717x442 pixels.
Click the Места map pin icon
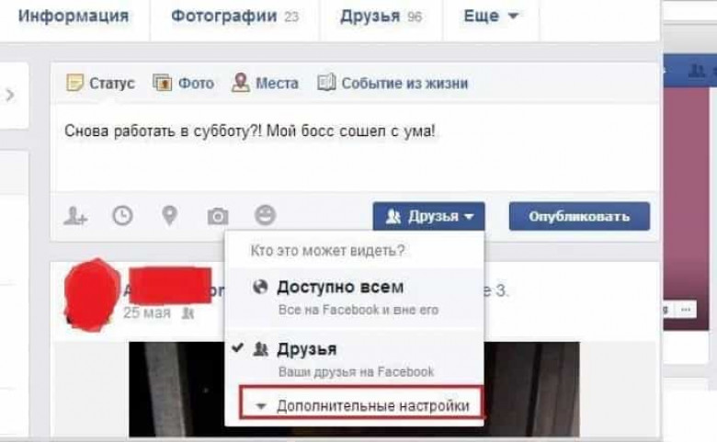(x=240, y=83)
